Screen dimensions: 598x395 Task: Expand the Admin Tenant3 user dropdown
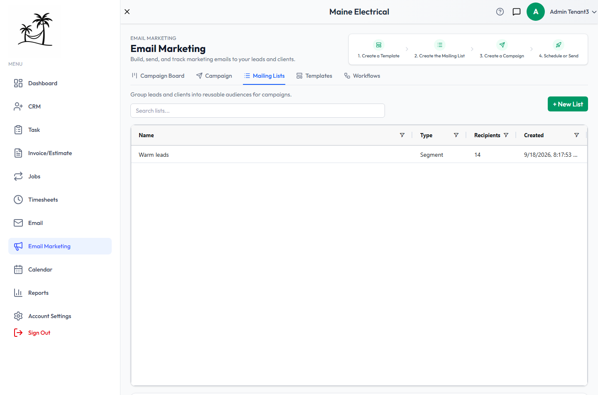[x=573, y=12]
